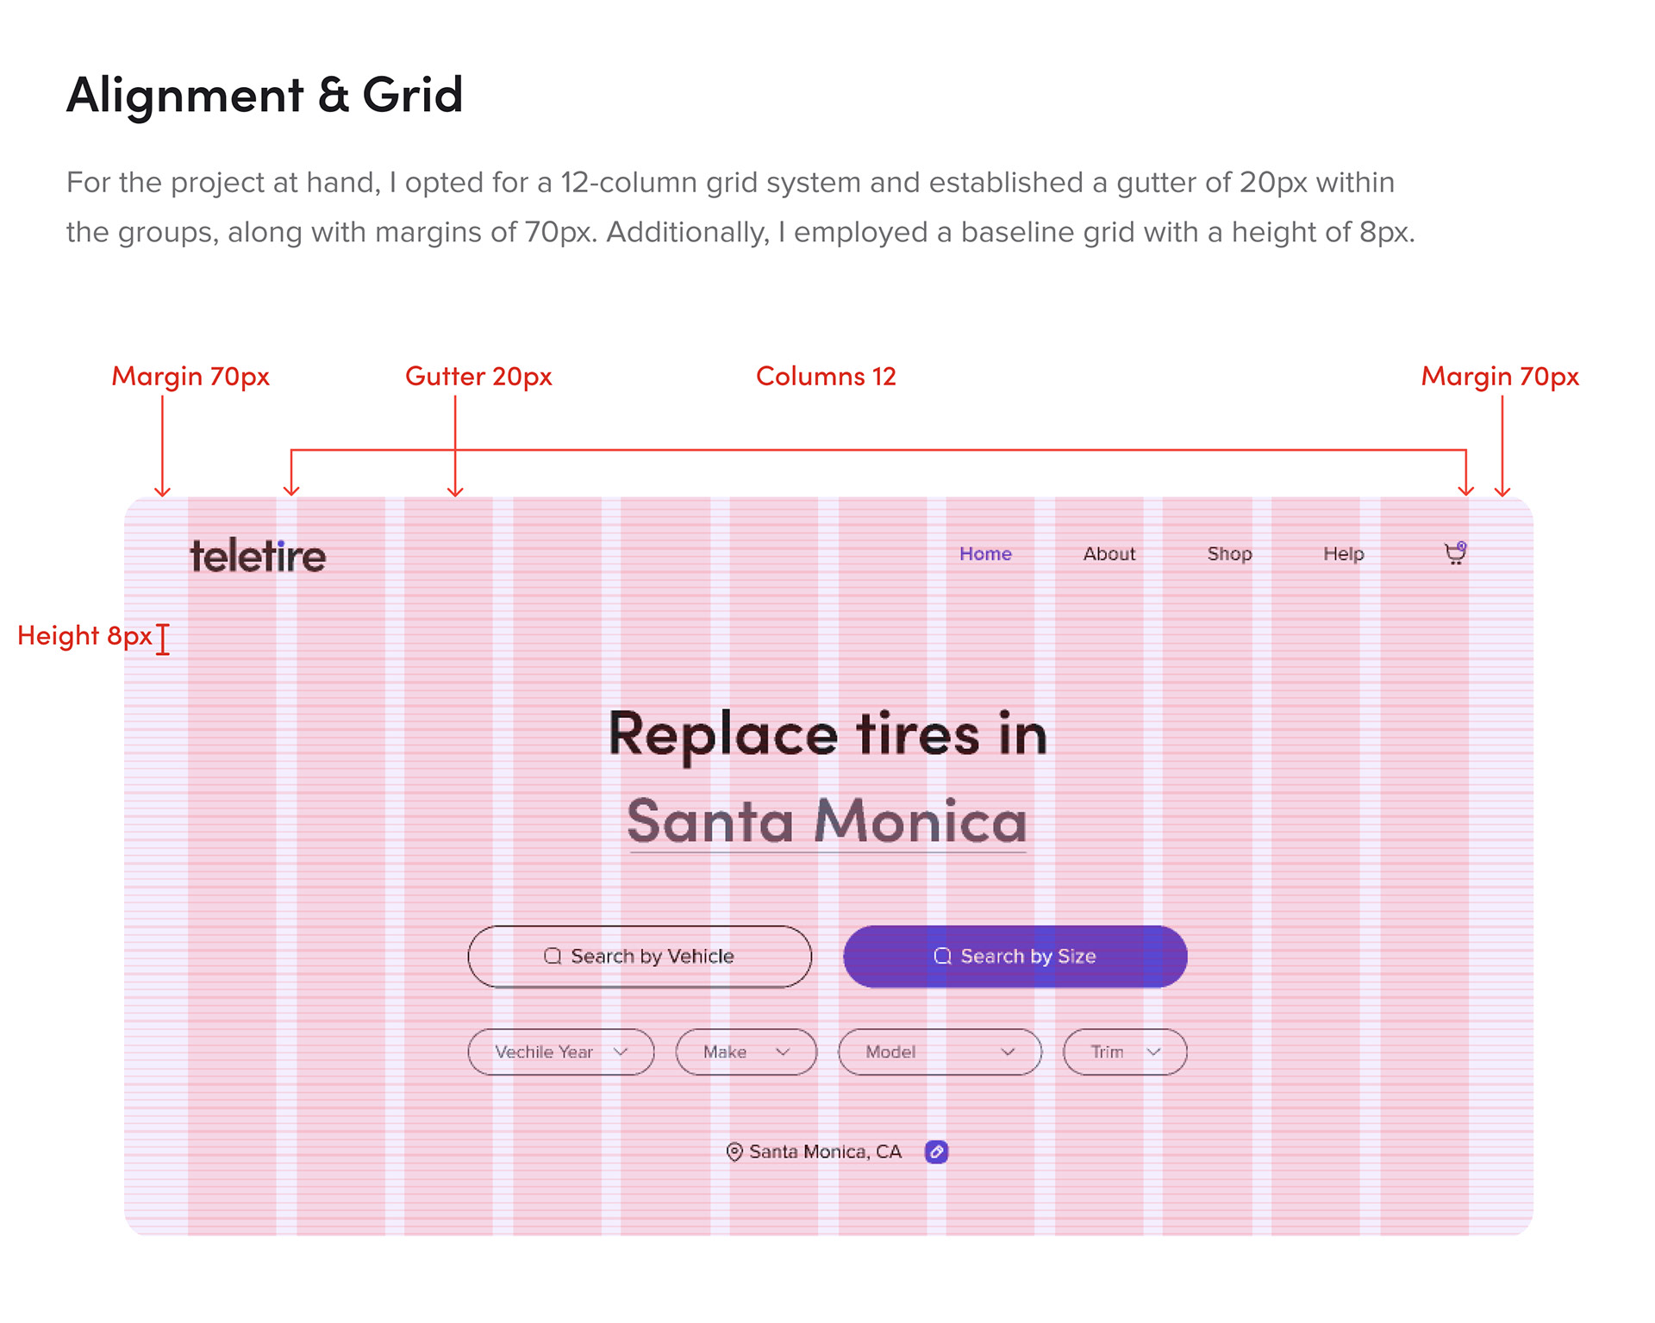Expand the Model dropdown
Screen dimensions: 1655x1323
click(940, 1052)
